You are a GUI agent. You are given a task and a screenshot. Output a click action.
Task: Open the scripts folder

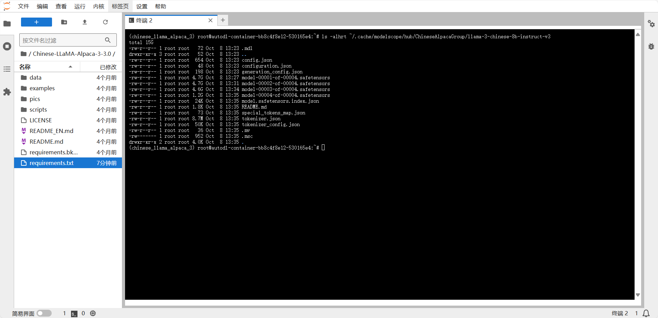[68, 110]
